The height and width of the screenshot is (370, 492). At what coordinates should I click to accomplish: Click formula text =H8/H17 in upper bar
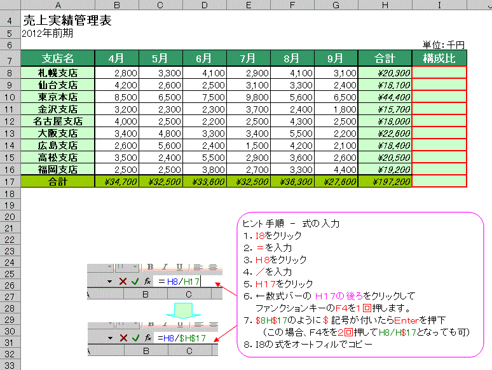(x=179, y=281)
